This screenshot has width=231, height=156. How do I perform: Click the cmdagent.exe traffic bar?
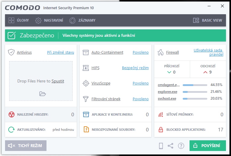[195, 85]
